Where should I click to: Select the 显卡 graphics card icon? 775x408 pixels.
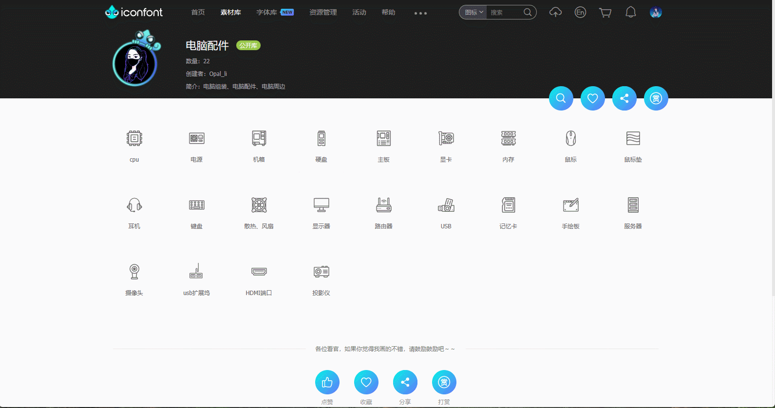tap(446, 139)
